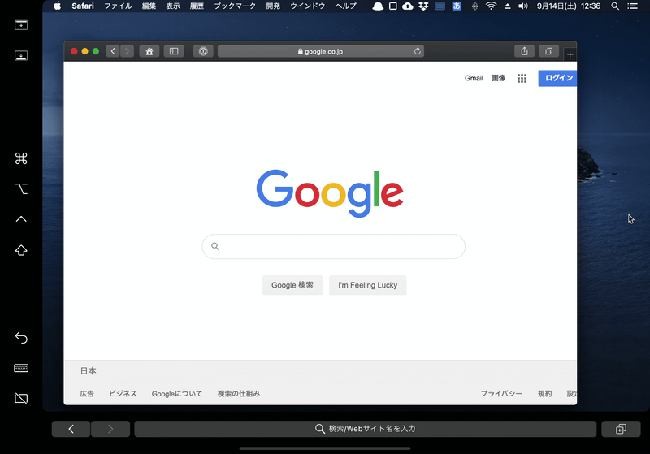Open the ブックマーク menu
This screenshot has height=454, width=650.
tap(235, 6)
